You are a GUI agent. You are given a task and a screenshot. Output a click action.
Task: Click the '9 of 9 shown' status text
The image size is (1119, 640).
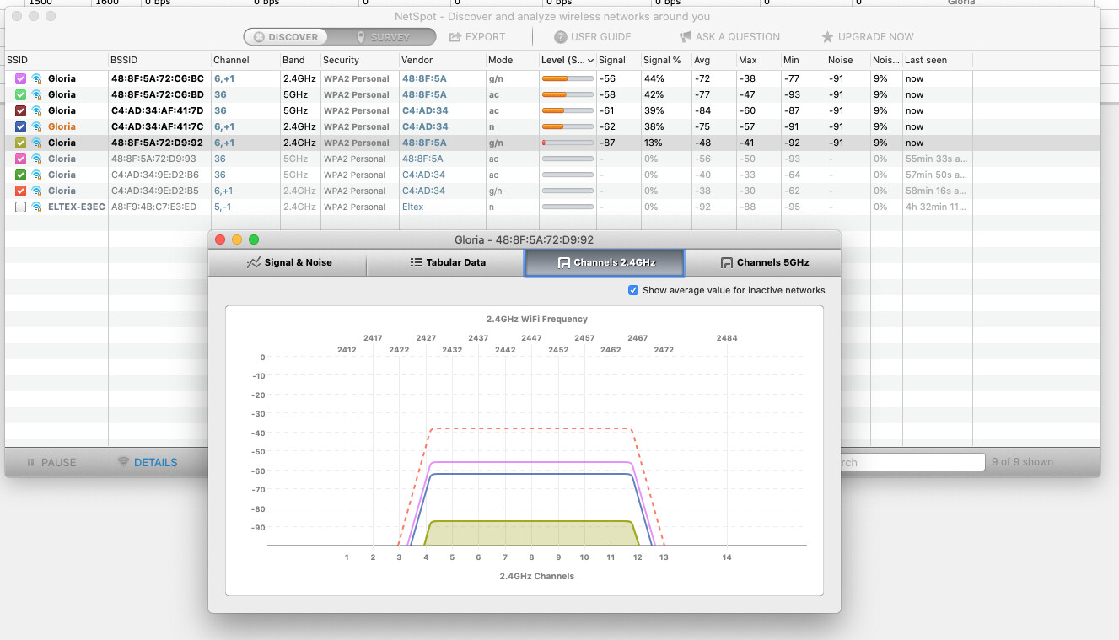1022,462
